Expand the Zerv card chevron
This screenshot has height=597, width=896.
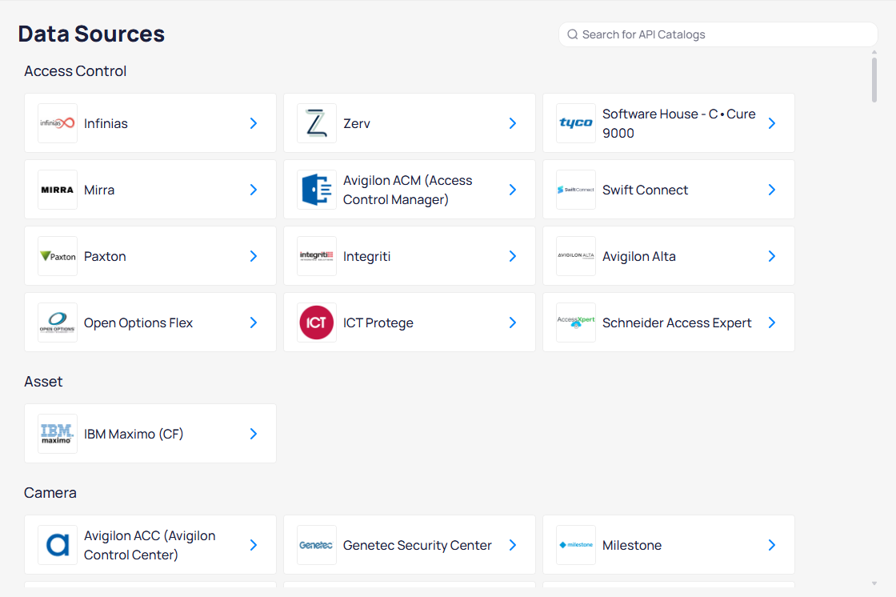pyautogui.click(x=513, y=123)
